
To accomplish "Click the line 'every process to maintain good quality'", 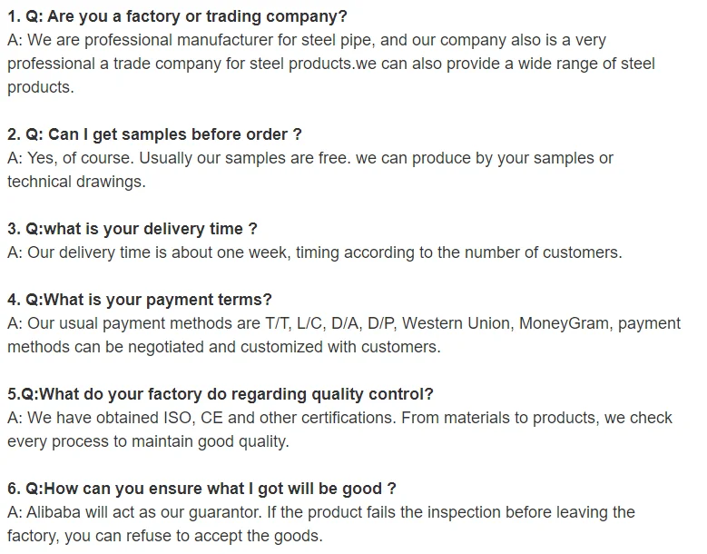I will pos(148,441).
